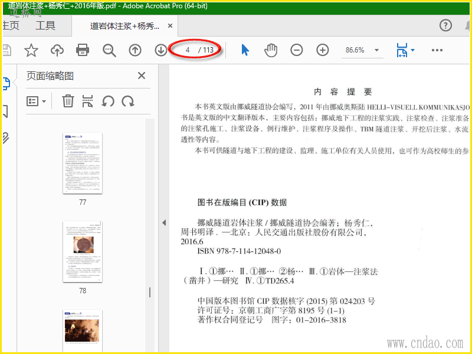Click the page label 78

tap(83, 290)
